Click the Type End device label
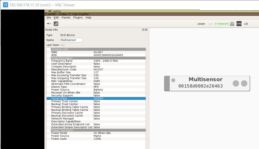This screenshot has width=259, height=149. (x=68, y=35)
